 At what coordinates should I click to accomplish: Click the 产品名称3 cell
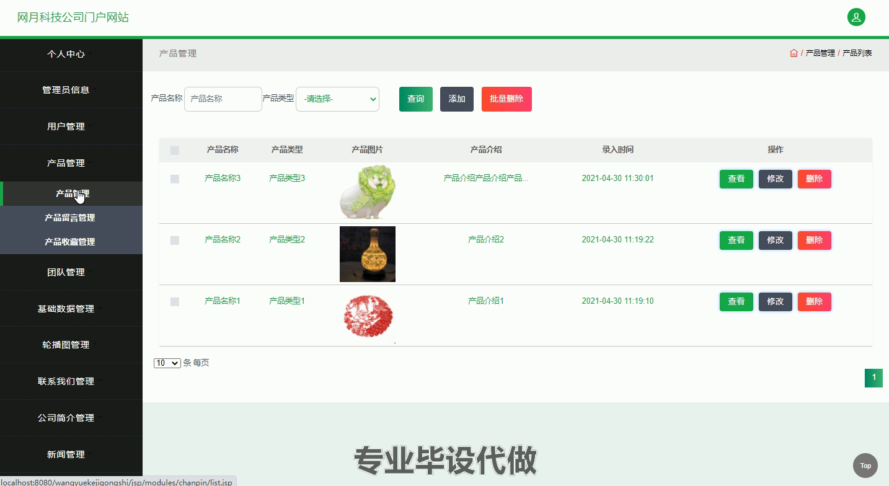pos(223,179)
